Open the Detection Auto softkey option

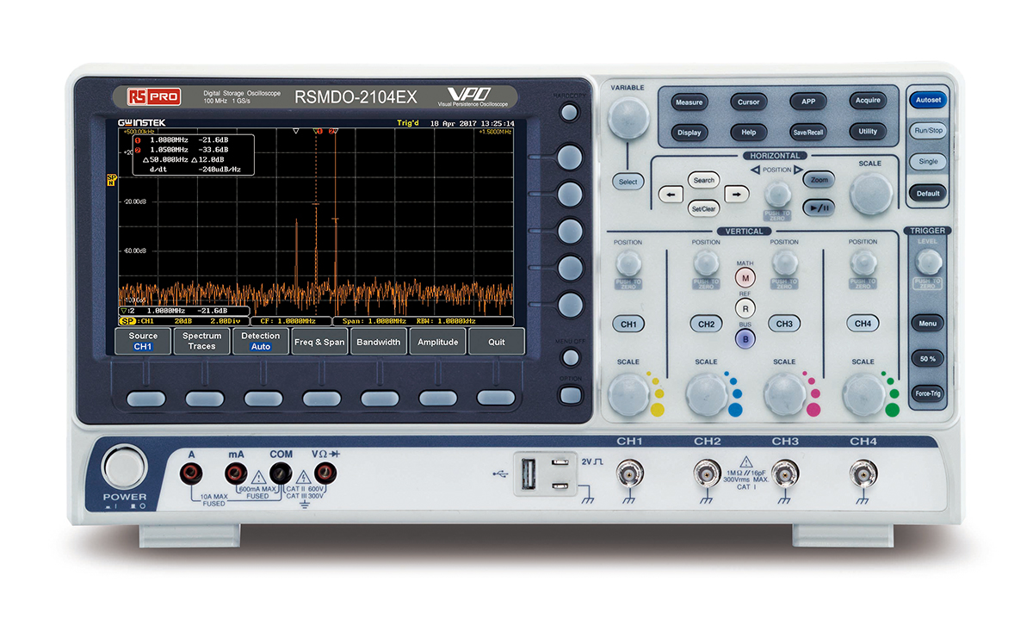coord(260,341)
